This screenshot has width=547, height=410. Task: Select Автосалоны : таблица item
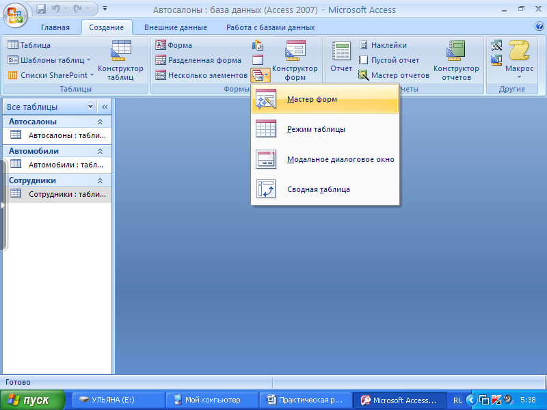57,135
